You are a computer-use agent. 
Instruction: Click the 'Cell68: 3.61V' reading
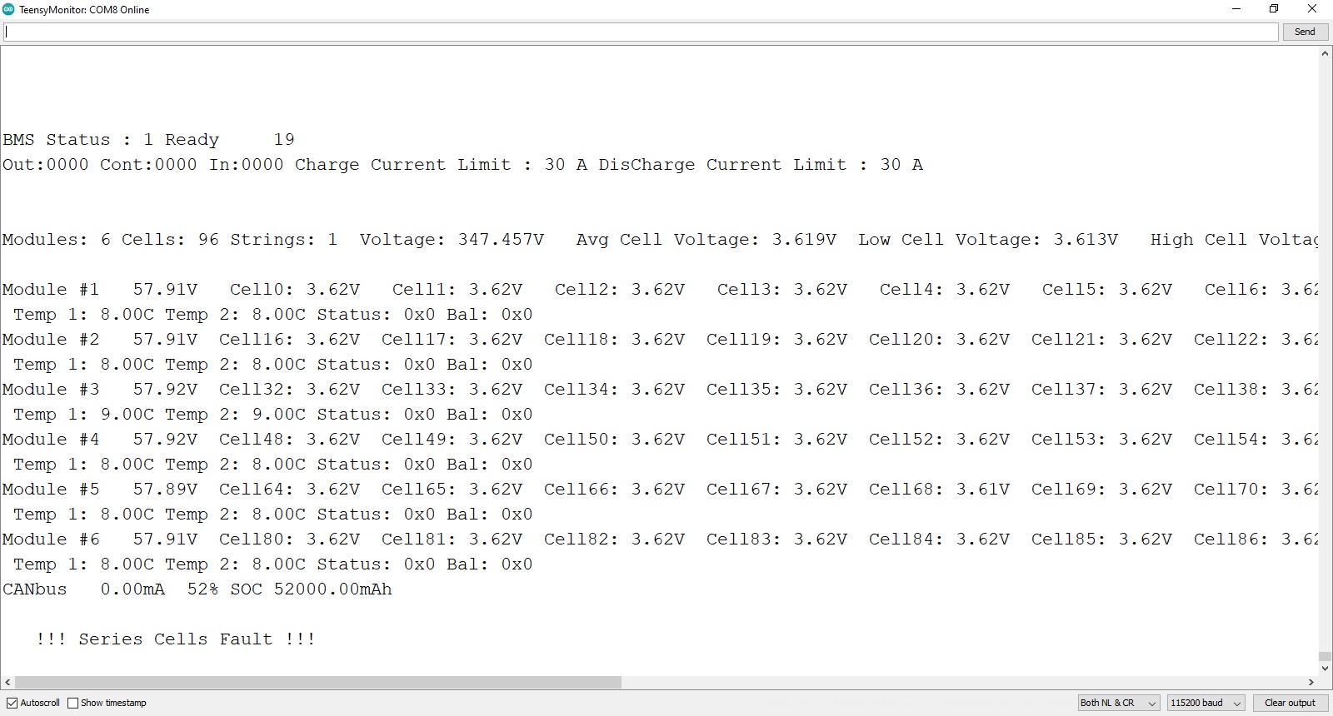coord(939,490)
